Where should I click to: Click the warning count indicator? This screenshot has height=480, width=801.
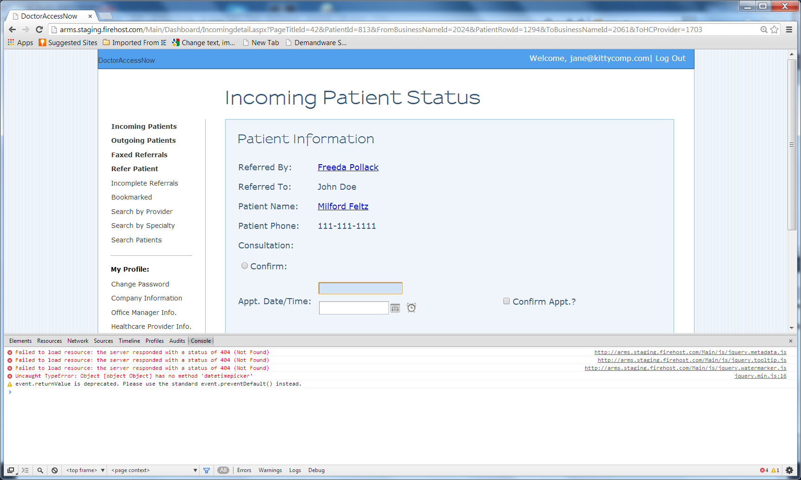coord(775,470)
